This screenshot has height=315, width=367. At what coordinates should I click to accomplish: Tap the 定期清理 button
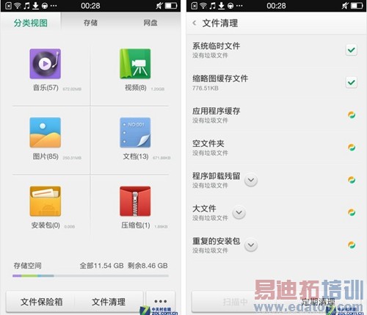pos(318,302)
